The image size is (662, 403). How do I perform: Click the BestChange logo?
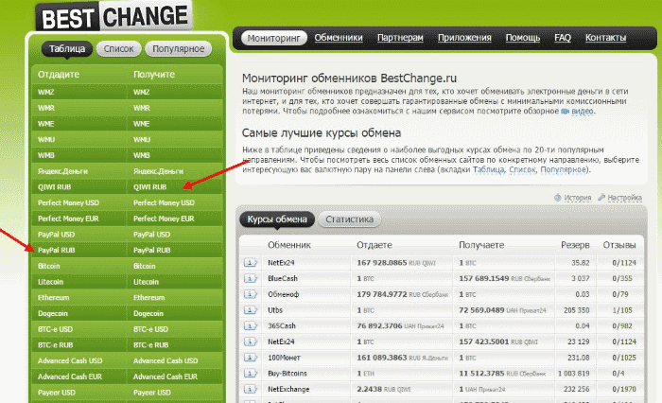(x=114, y=17)
